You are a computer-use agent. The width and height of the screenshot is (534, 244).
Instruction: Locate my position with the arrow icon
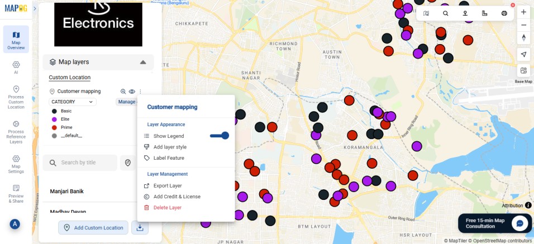(x=524, y=55)
